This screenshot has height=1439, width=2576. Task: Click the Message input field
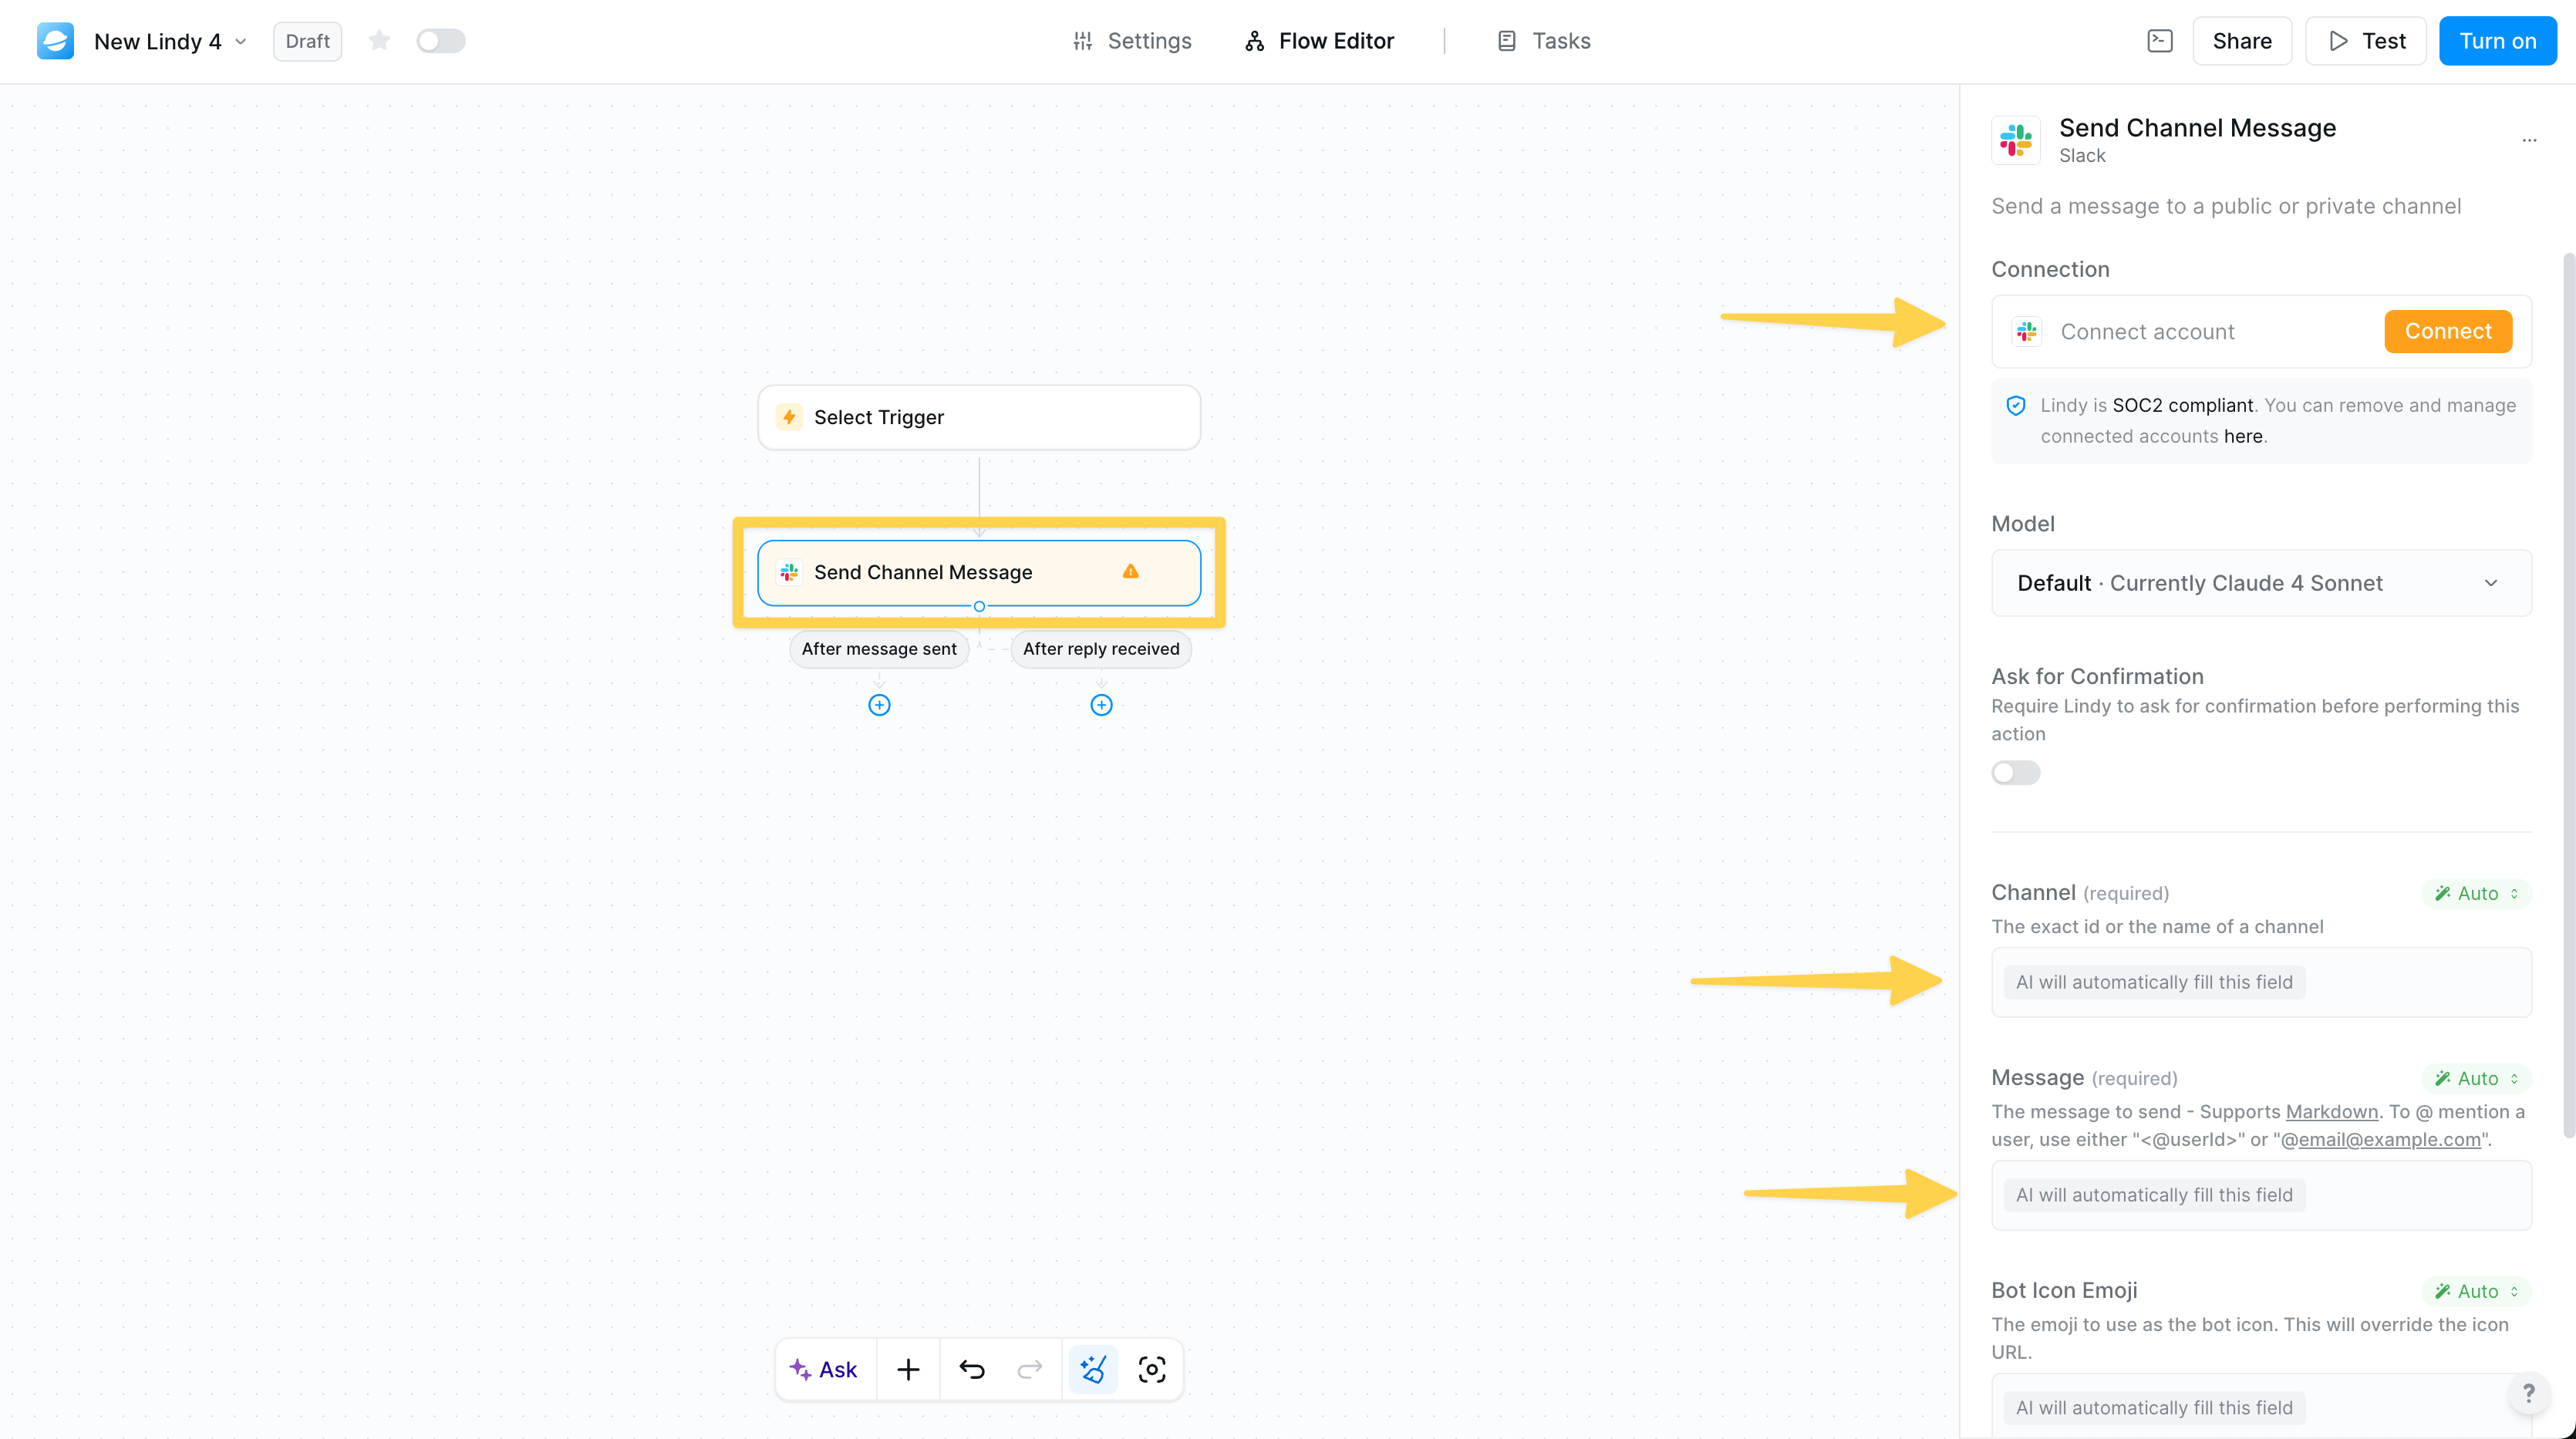click(x=2262, y=1195)
